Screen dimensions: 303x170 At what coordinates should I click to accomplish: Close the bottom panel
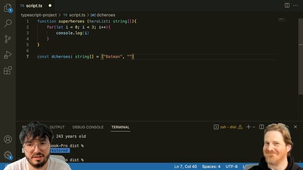(295, 127)
